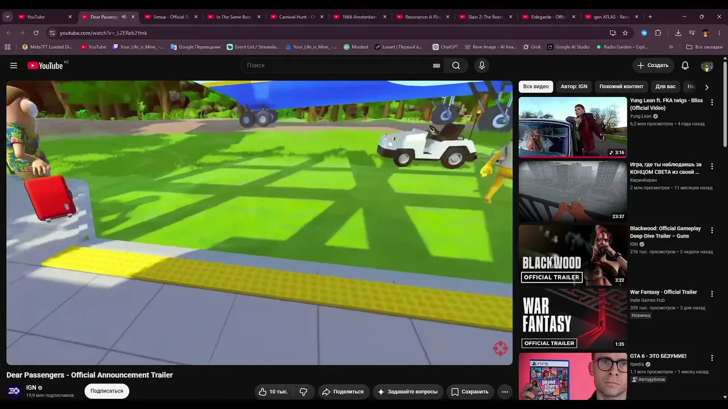Switch to the Slain 2: The Beast tab

486,17
